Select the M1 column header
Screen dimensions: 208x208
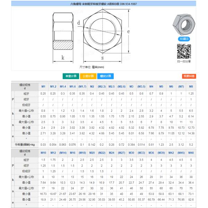43,86
